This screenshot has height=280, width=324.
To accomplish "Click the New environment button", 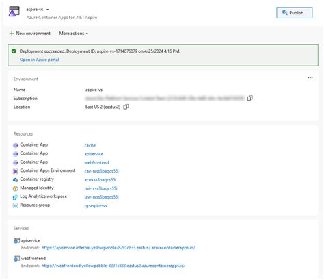I will (30, 34).
